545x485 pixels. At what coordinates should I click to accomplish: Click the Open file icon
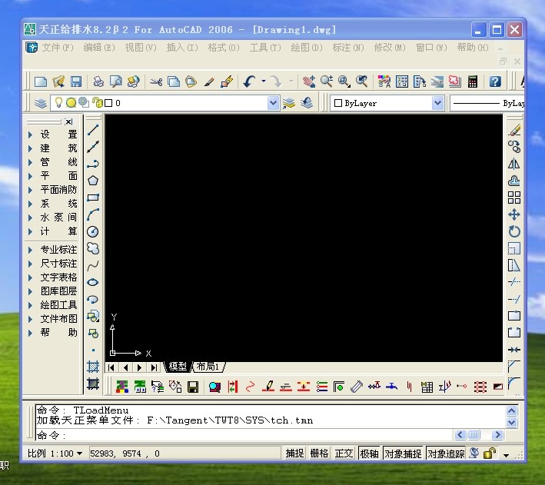coord(58,82)
